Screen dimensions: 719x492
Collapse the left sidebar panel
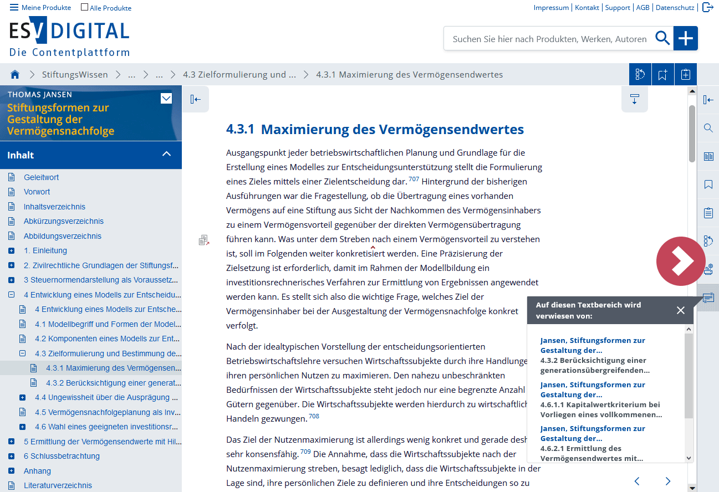pyautogui.click(x=195, y=99)
